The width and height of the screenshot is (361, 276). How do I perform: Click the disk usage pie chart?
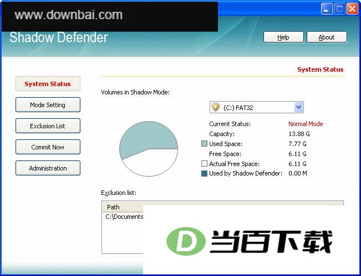coord(149,149)
